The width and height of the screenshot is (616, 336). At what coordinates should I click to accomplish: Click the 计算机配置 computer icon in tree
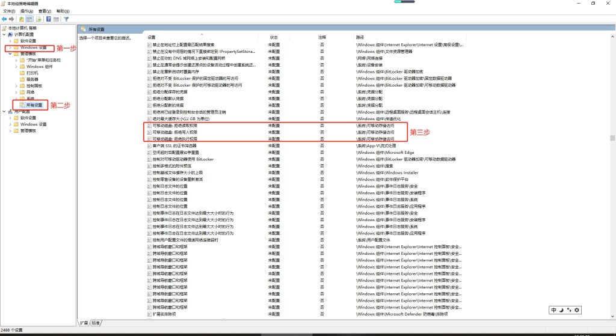[x=10, y=34]
